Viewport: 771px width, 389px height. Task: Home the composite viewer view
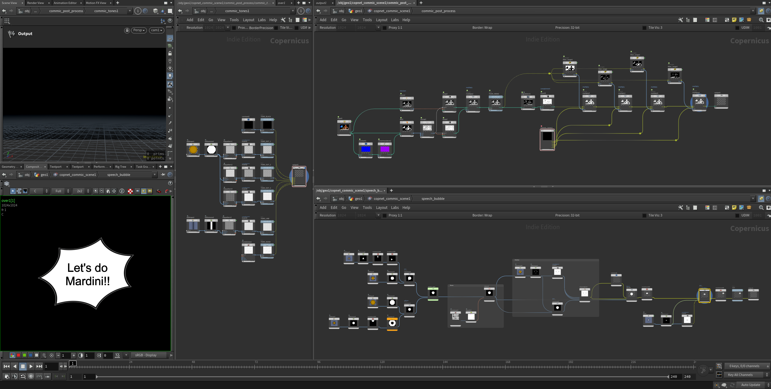click(x=108, y=191)
